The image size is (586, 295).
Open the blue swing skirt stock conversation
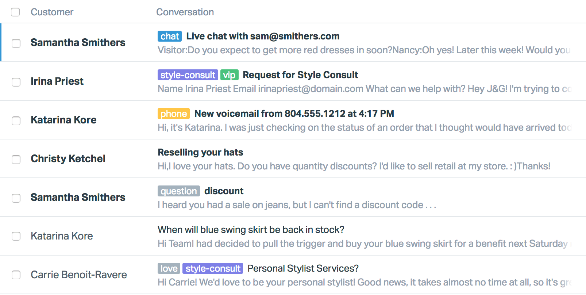click(251, 230)
